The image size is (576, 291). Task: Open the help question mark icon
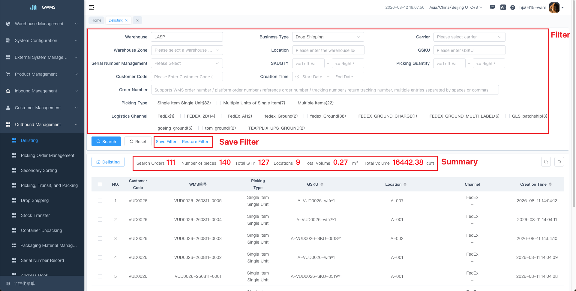[513, 7]
